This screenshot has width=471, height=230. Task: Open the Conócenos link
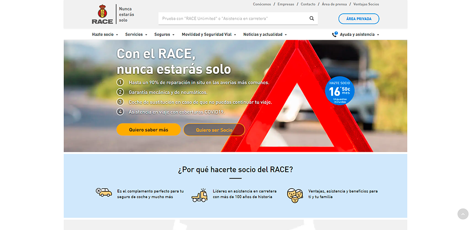pos(262,4)
